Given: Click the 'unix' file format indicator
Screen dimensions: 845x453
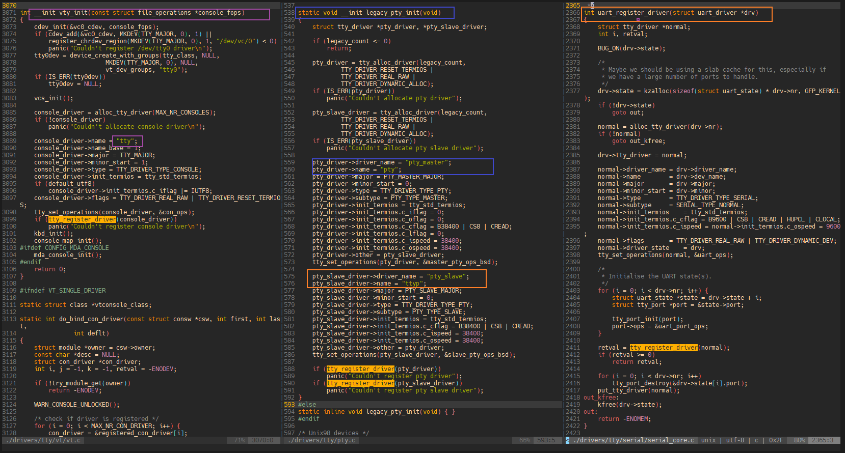Looking at the screenshot, I should (708, 440).
